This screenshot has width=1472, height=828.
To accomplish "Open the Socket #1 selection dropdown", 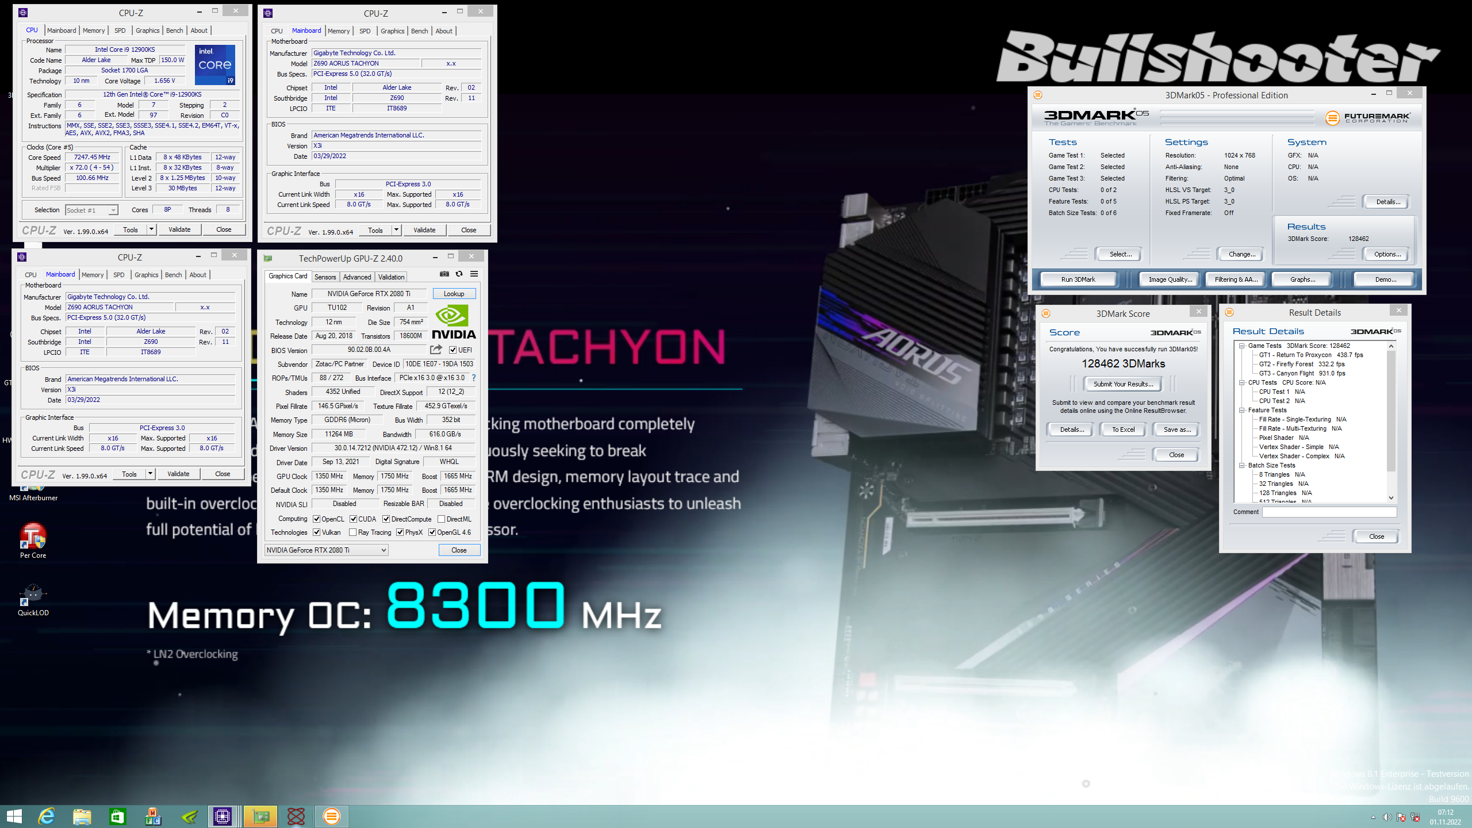I will [92, 210].
